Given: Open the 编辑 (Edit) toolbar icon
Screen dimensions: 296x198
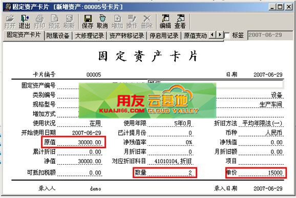Looking at the screenshot, I should pos(165,22).
